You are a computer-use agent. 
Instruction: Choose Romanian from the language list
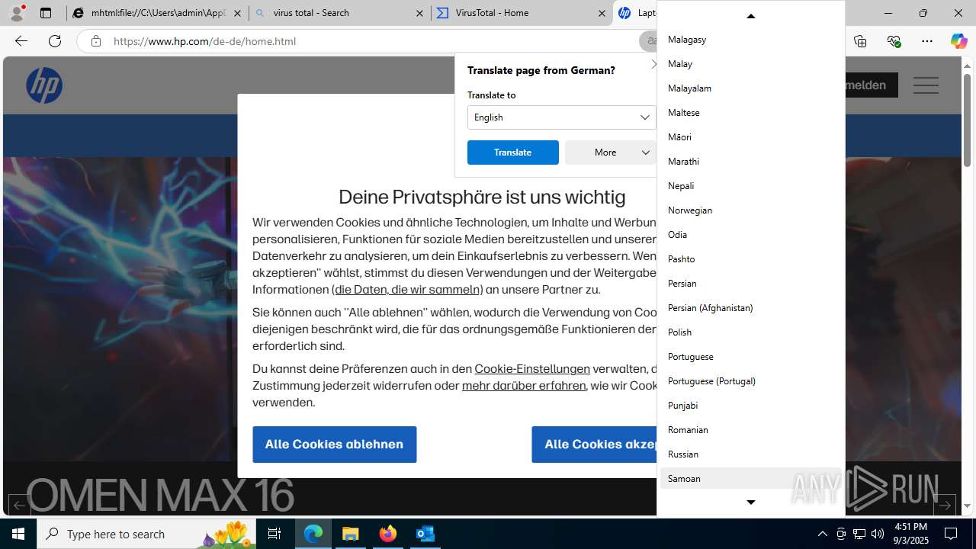[x=750, y=429]
